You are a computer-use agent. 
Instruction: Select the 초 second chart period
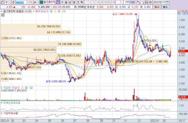(x=78, y=2)
